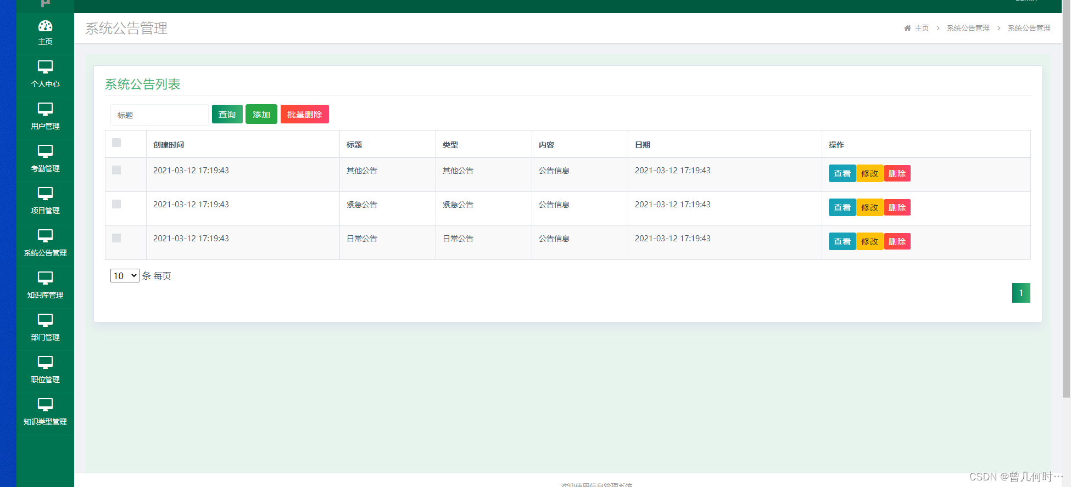
Task: Click 日期 column header
Action: point(643,145)
